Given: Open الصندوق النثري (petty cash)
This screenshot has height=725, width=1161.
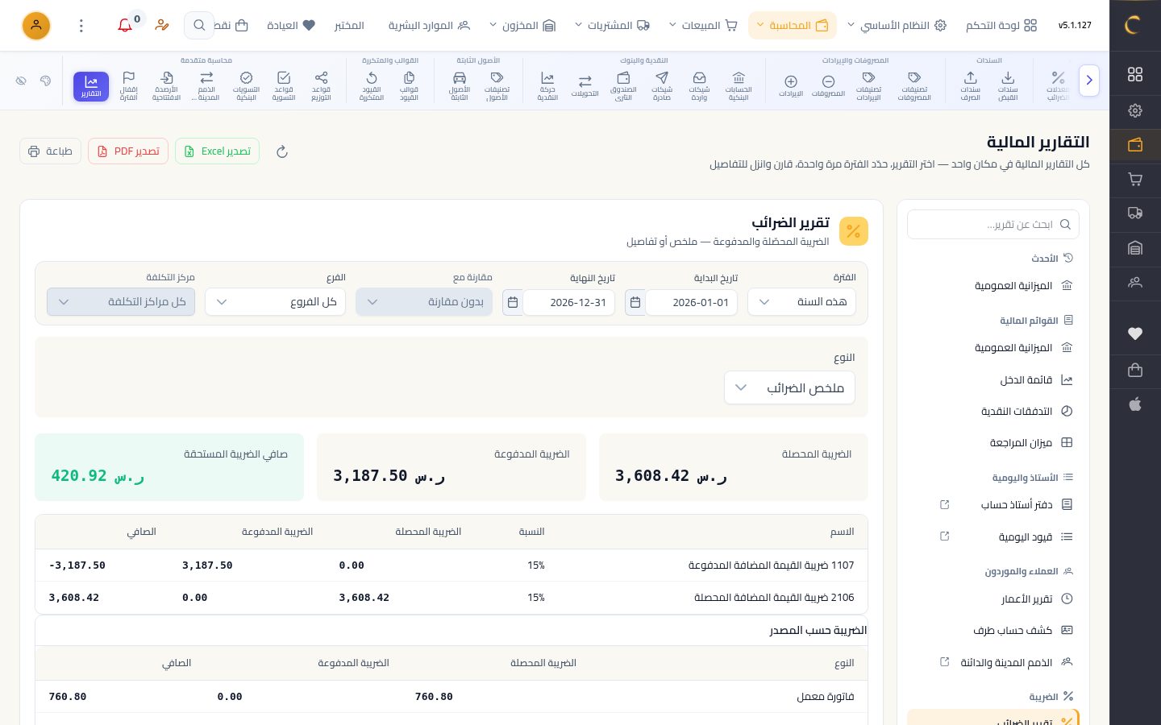Looking at the screenshot, I should pyautogui.click(x=623, y=86).
